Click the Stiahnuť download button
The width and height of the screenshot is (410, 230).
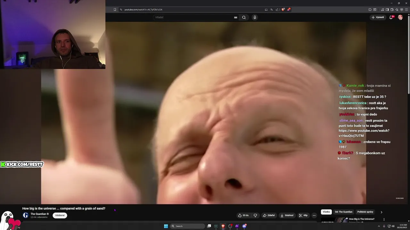(287, 215)
